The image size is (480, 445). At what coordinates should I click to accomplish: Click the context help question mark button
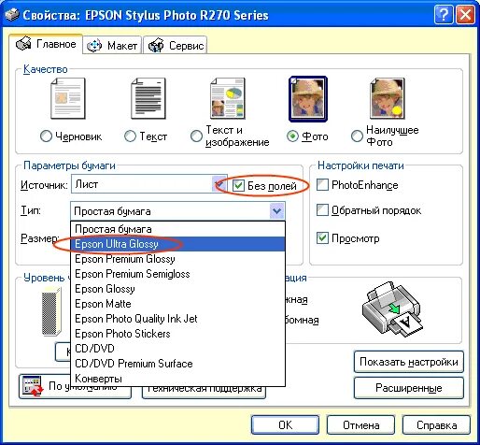tap(444, 15)
